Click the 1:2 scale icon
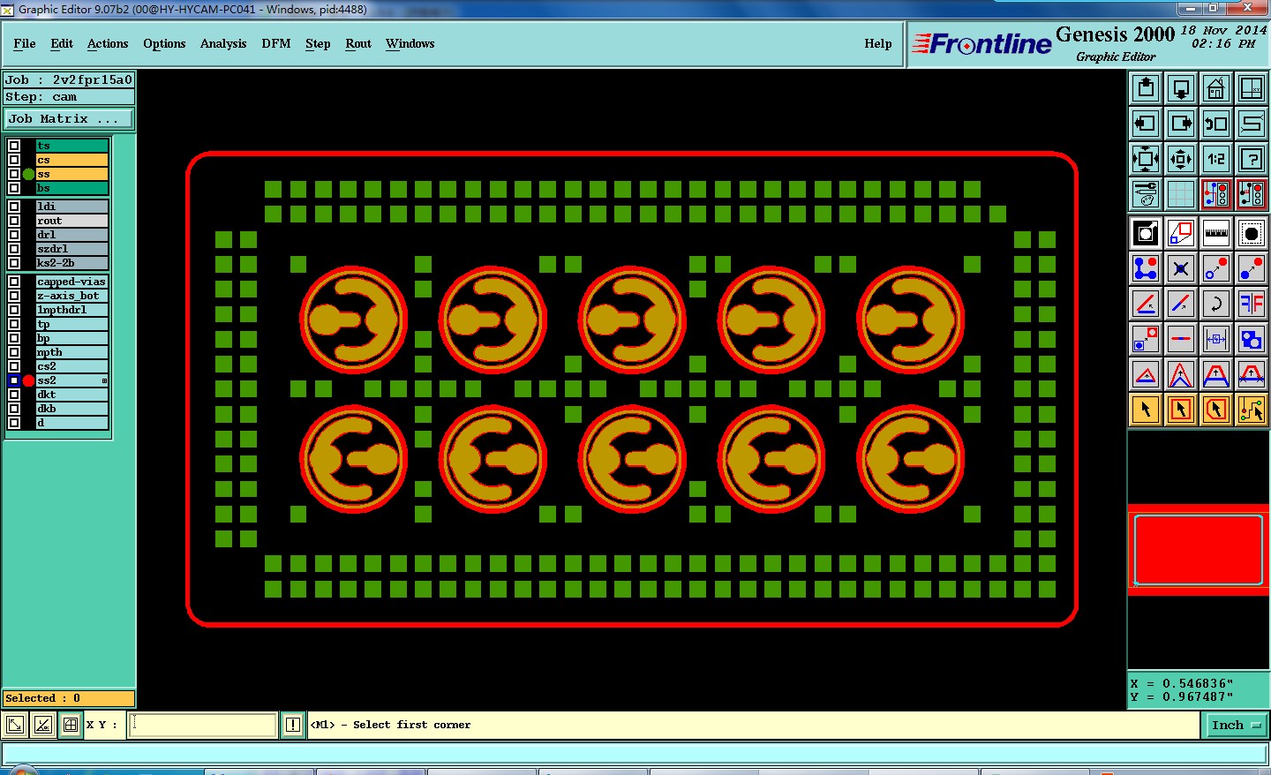Screen dimensions: 1271x775 coord(1216,159)
